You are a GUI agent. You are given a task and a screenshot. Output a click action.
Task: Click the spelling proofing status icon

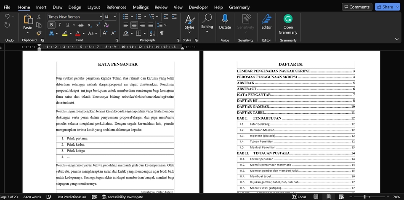[49, 197]
